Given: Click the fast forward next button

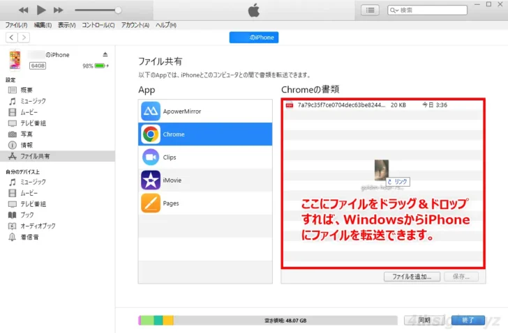Looking at the screenshot, I should coord(59,10).
